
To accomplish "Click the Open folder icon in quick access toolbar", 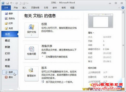I will (24, 3).
